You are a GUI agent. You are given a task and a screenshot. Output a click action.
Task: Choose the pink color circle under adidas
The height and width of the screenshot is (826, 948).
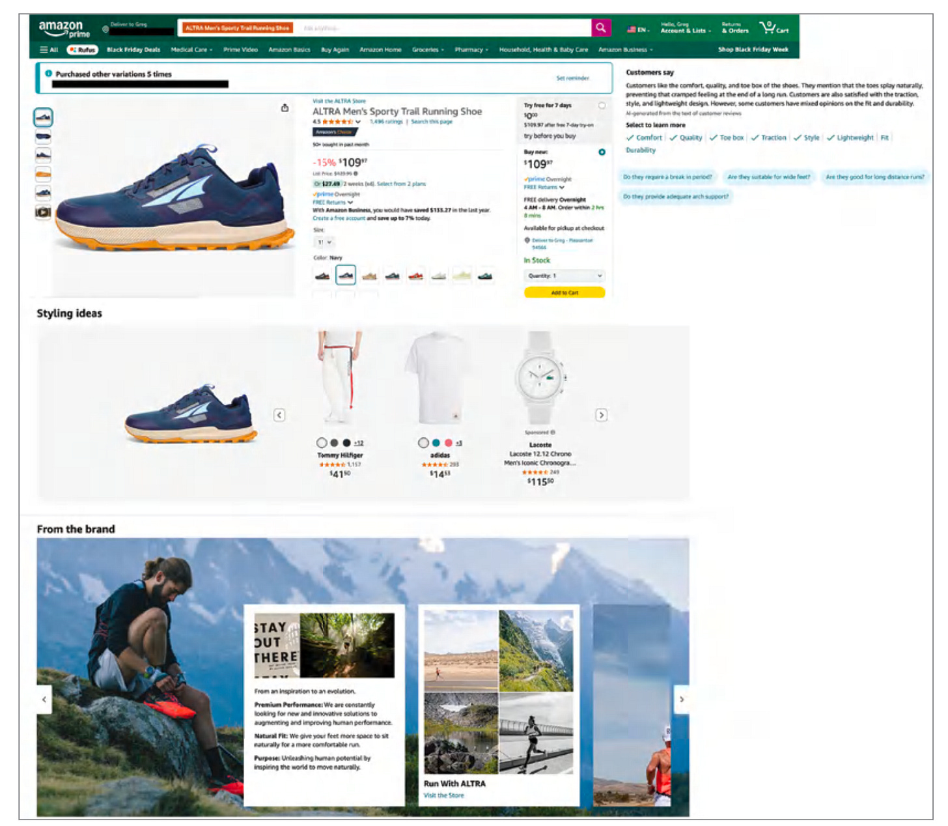point(449,443)
